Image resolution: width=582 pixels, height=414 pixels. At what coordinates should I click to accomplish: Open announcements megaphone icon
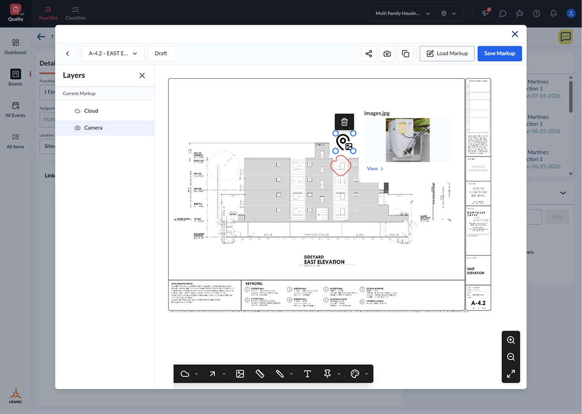click(x=486, y=13)
